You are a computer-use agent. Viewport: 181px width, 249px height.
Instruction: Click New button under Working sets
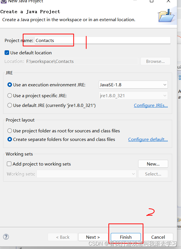(x=153, y=164)
